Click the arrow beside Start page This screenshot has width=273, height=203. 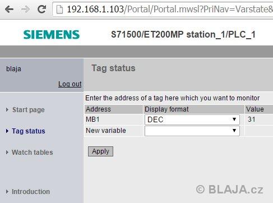click(x=7, y=110)
